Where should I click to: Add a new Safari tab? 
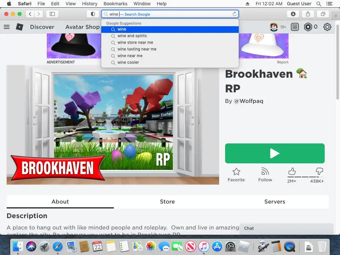coord(336,16)
